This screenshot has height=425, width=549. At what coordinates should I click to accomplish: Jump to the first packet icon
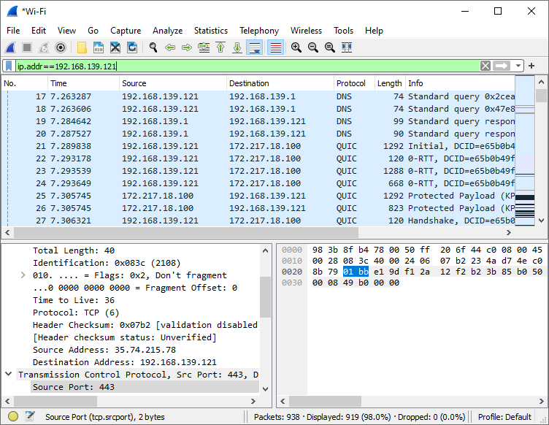220,47
